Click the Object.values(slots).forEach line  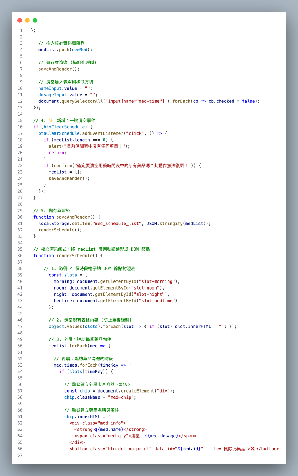tap(143, 327)
